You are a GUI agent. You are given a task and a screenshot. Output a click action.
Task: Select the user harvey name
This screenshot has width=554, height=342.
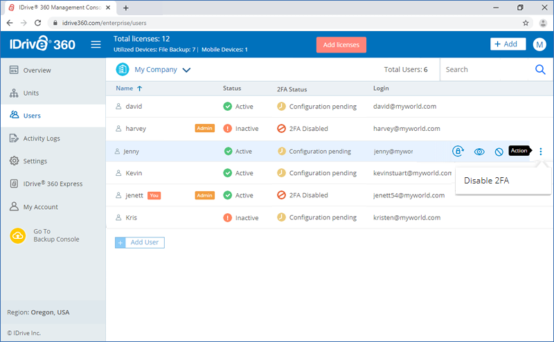136,129
